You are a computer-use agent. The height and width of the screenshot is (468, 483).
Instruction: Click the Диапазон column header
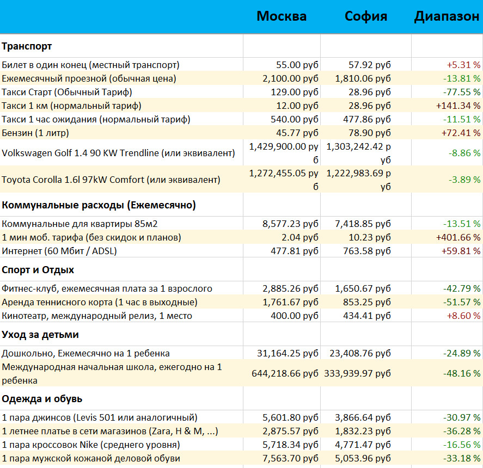447,16
